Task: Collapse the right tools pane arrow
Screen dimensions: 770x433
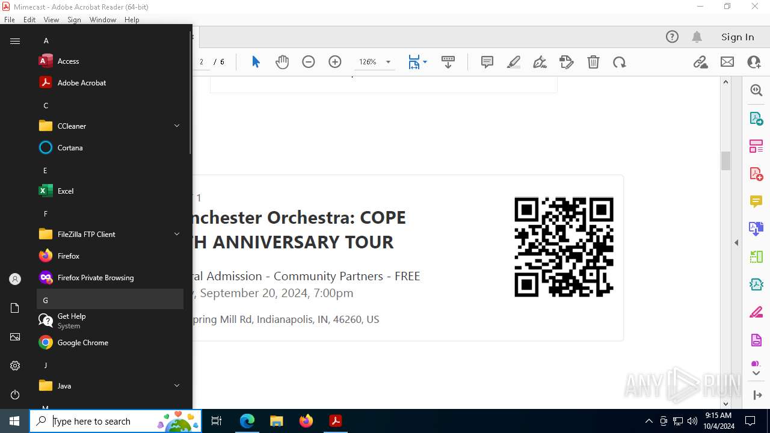Action: click(x=757, y=395)
